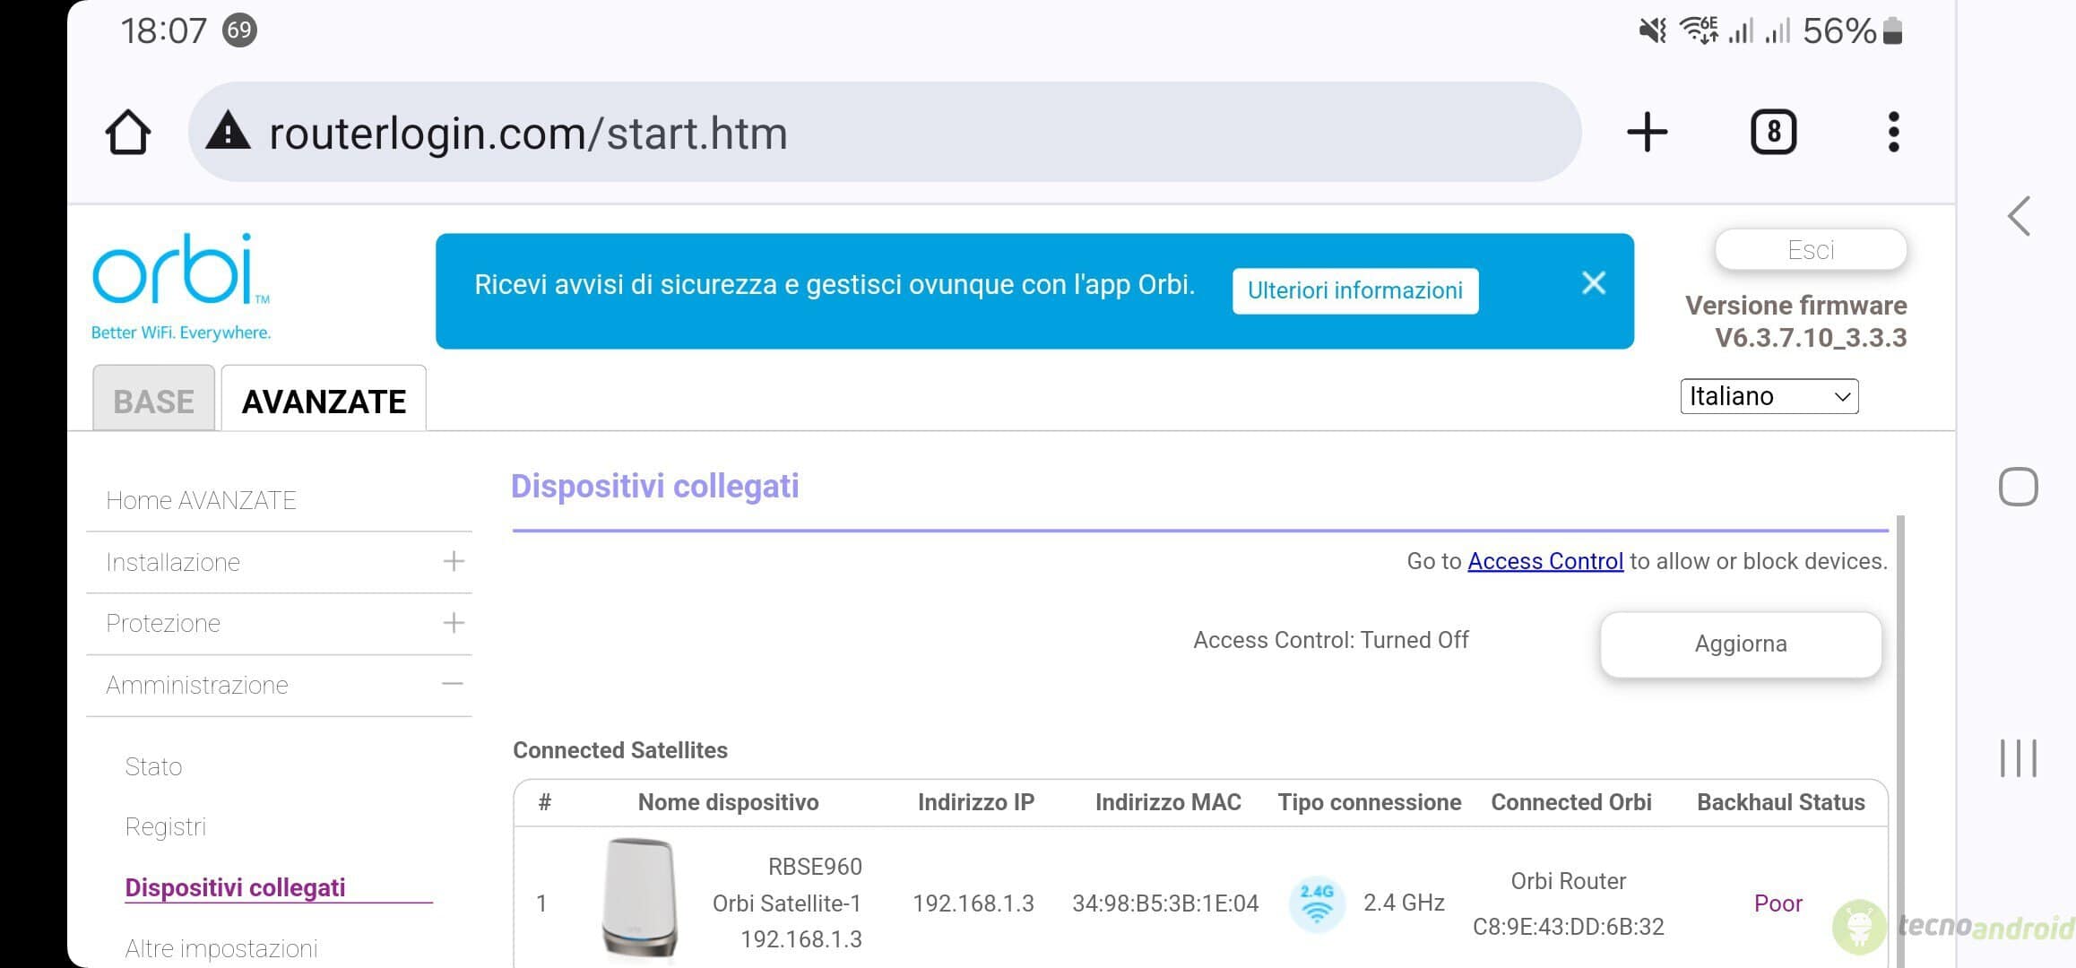The width and height of the screenshot is (2076, 968).
Task: Click the Access Control: Turned Off status
Action: tap(1330, 640)
